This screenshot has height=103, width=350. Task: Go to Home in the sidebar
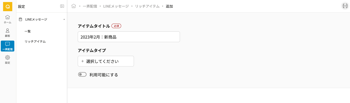click(8, 19)
